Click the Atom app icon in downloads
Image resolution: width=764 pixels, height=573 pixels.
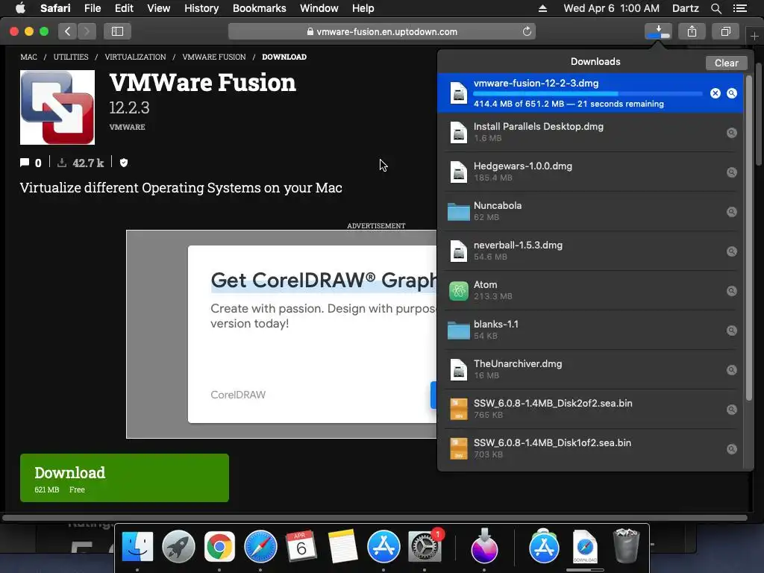pos(459,291)
